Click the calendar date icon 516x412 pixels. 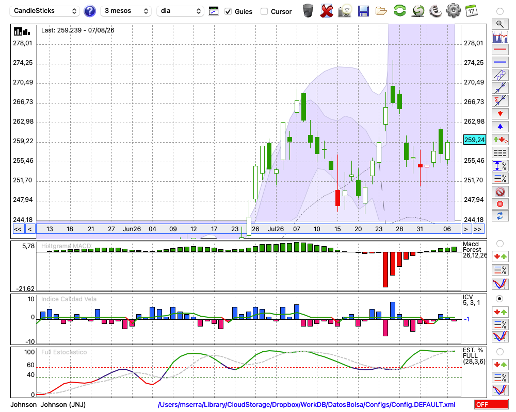click(471, 11)
